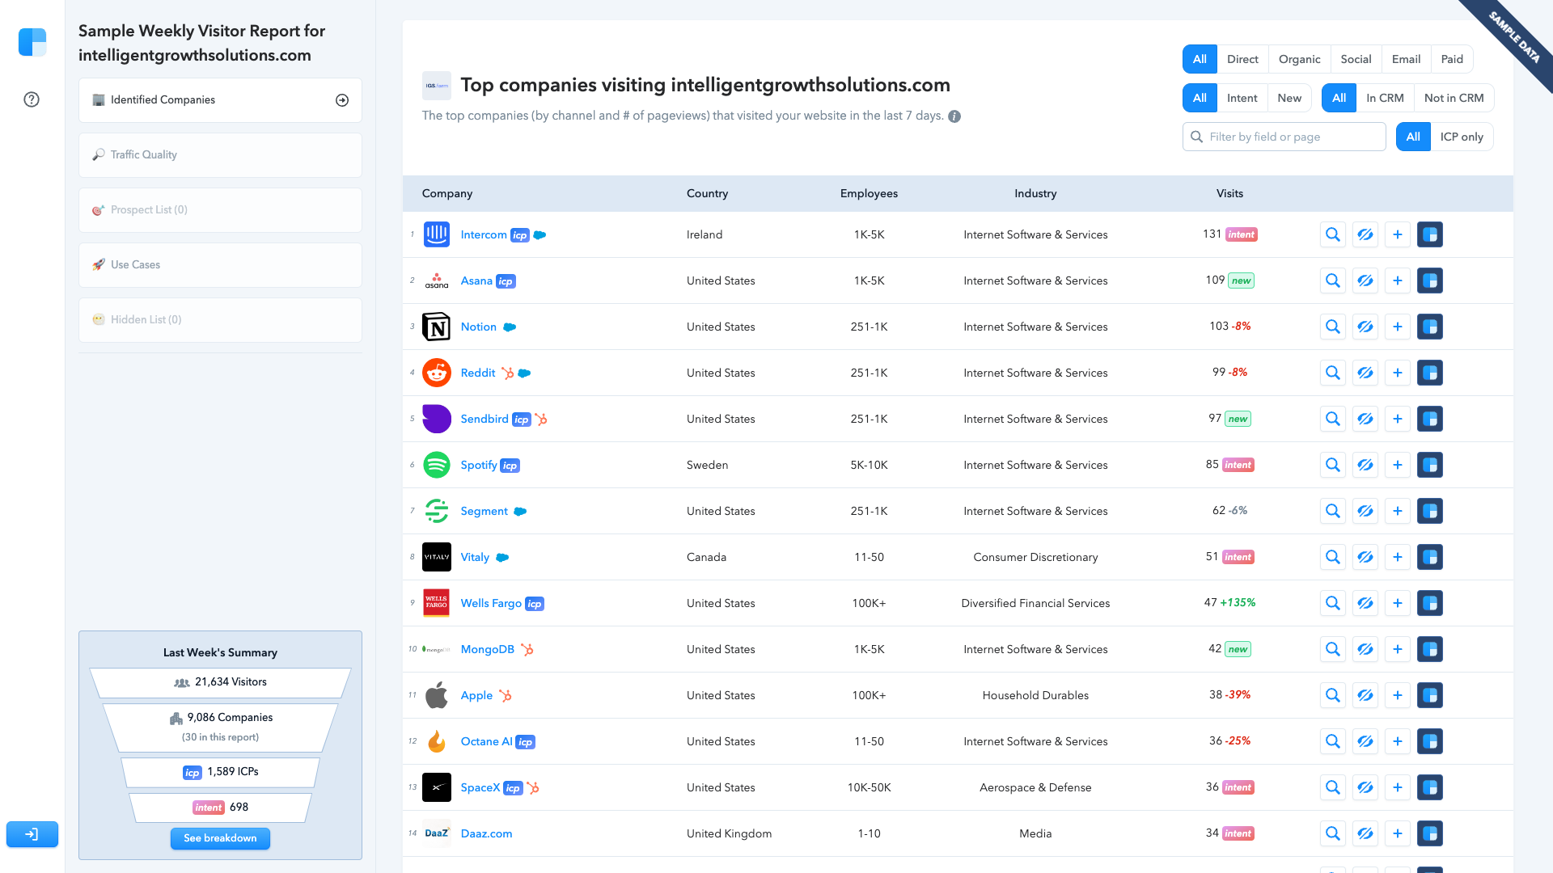Click plus icon in Apple row
This screenshot has width=1553, height=873.
(x=1398, y=695)
